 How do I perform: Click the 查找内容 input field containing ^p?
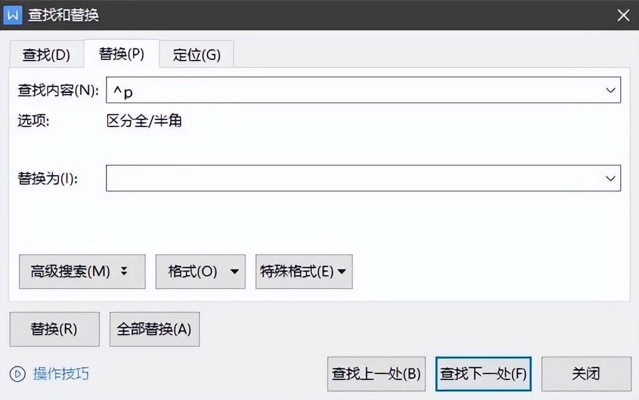coord(353,91)
